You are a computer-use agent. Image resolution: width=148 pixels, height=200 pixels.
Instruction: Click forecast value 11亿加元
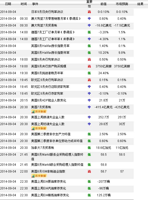(122, 148)
